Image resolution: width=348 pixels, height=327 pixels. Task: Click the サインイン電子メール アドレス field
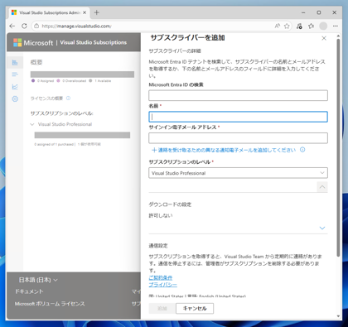coord(238,138)
